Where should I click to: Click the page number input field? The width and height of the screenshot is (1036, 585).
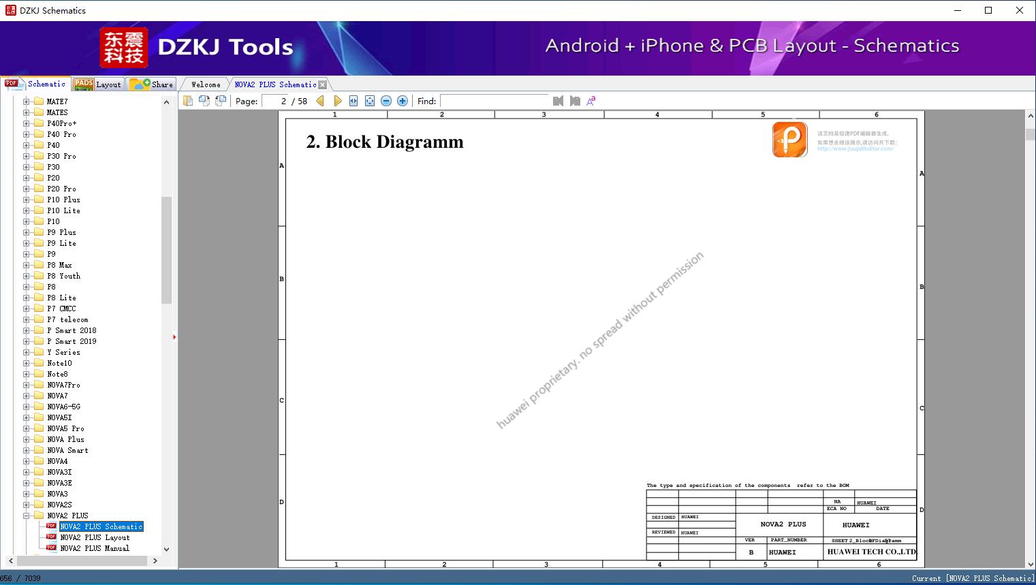coord(275,101)
